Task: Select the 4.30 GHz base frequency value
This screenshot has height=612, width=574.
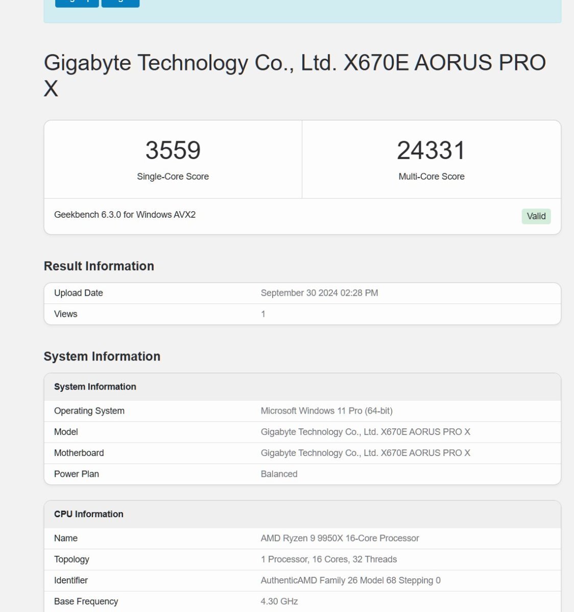Action: pos(279,601)
